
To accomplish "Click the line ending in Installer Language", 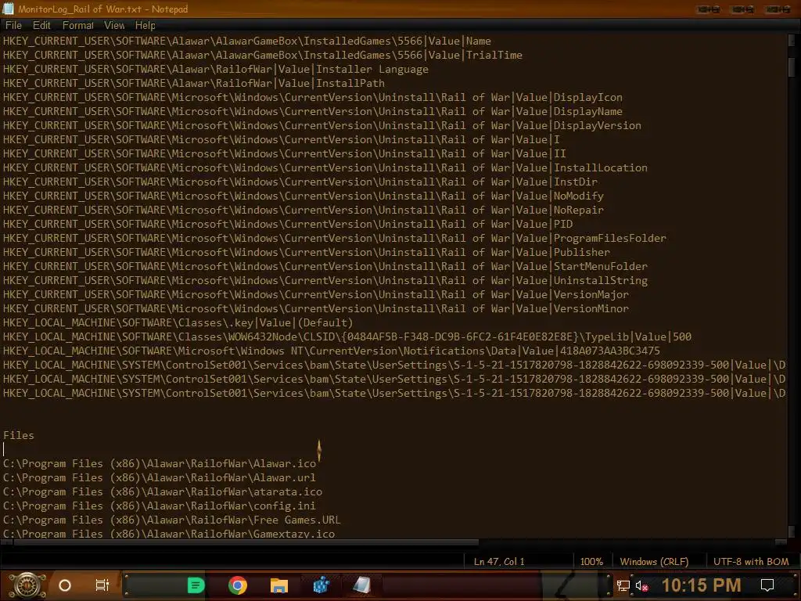I will (x=216, y=69).
